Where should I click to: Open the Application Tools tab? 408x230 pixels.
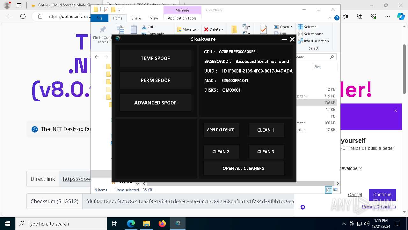(x=182, y=18)
